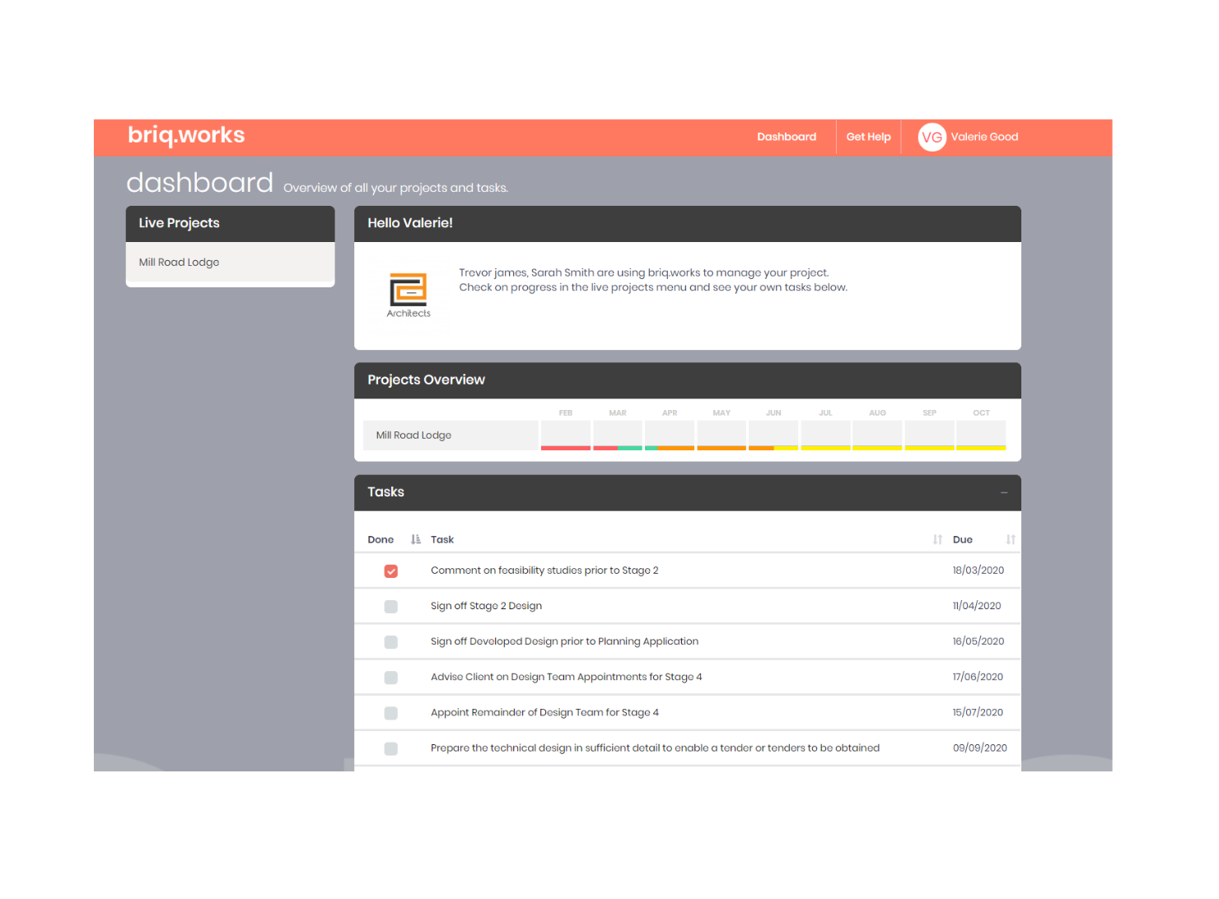Check Appoint Remainder of Design Team task

click(391, 713)
